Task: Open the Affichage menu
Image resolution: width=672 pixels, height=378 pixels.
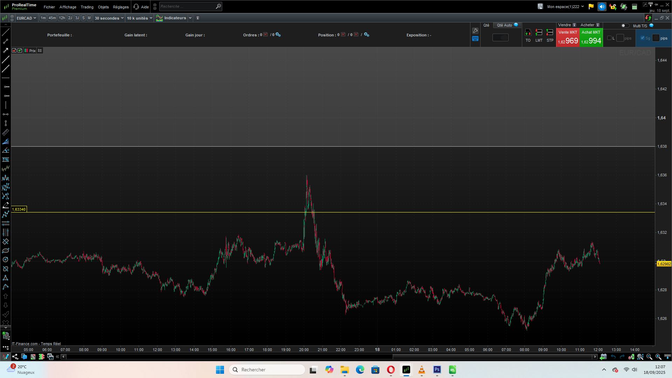Action: [68, 7]
